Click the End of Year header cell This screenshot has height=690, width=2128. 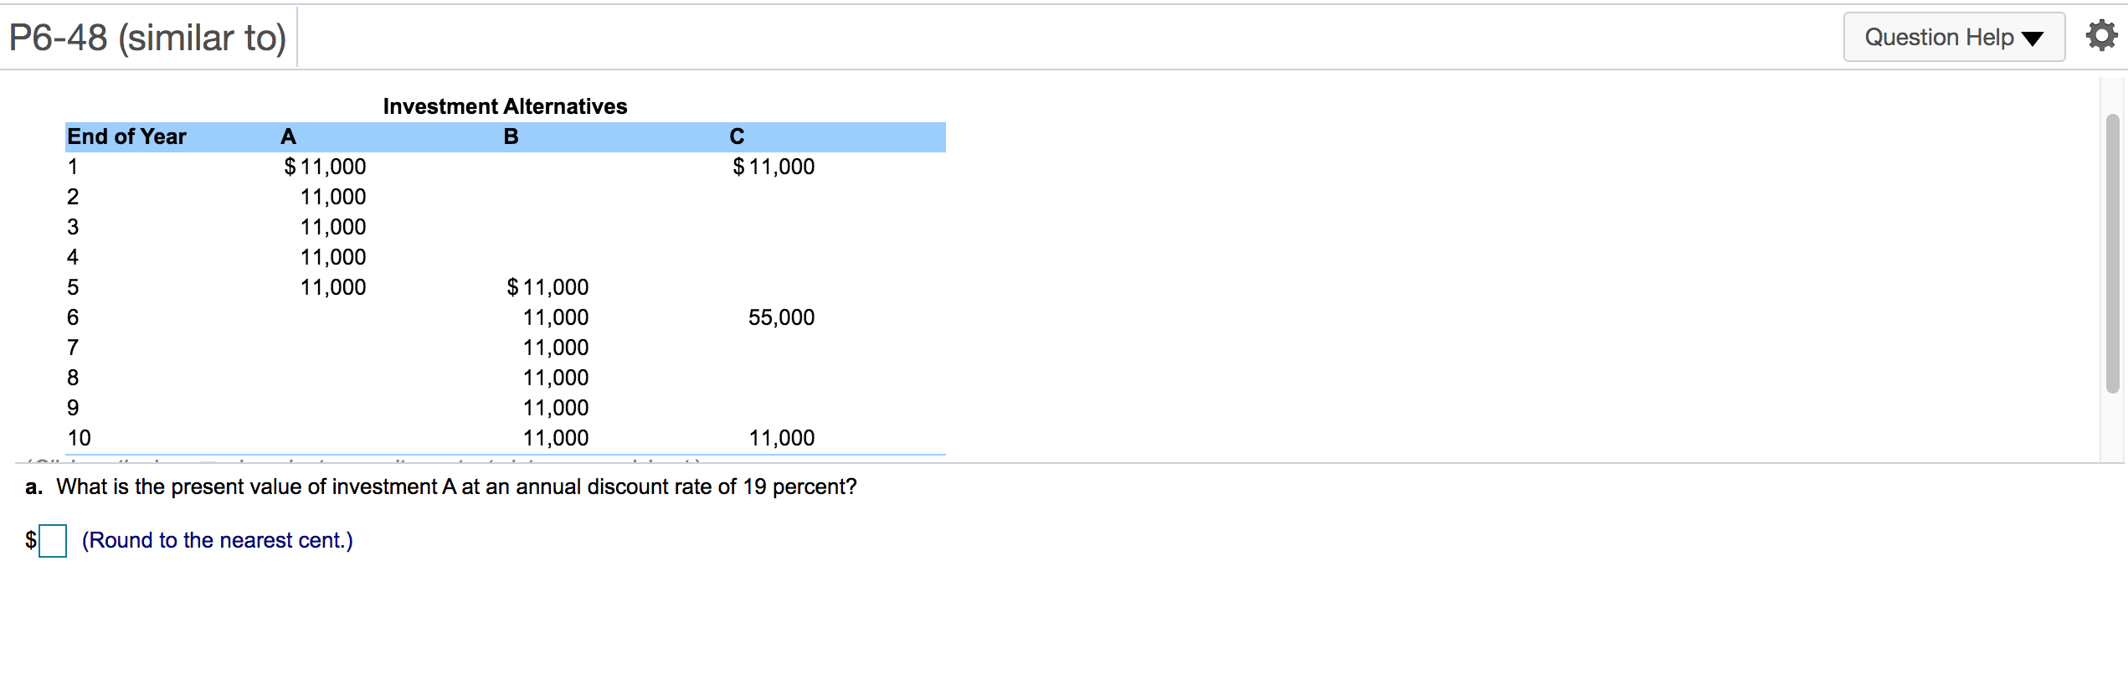(x=126, y=136)
